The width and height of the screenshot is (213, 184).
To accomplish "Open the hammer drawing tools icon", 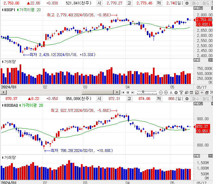I will tap(181, 93).
